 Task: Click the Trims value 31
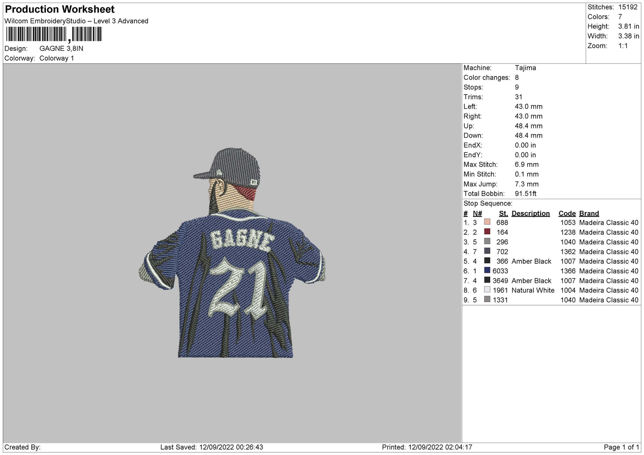pyautogui.click(x=518, y=97)
